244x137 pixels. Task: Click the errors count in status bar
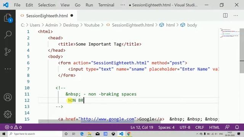(9, 127)
